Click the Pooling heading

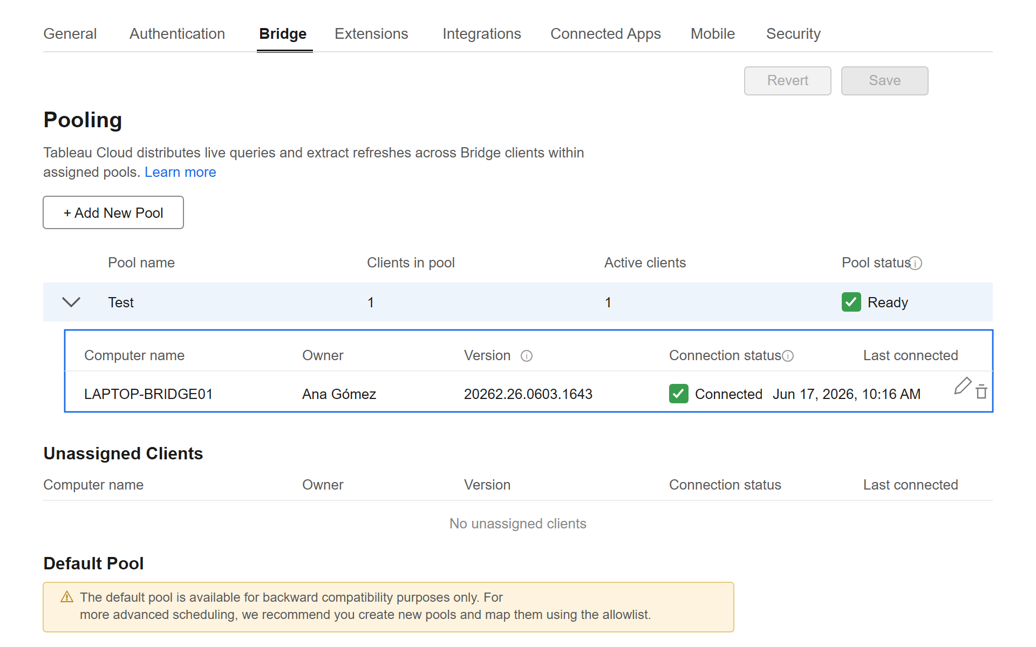click(x=83, y=120)
